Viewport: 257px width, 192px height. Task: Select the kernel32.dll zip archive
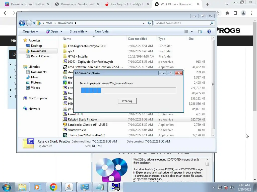tap(134, 114)
